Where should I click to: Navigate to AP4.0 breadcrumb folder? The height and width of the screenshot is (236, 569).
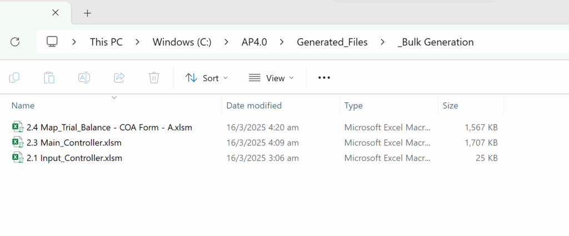coord(253,42)
